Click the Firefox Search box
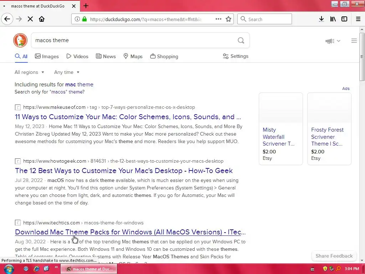365x274 pixels. coord(265,19)
